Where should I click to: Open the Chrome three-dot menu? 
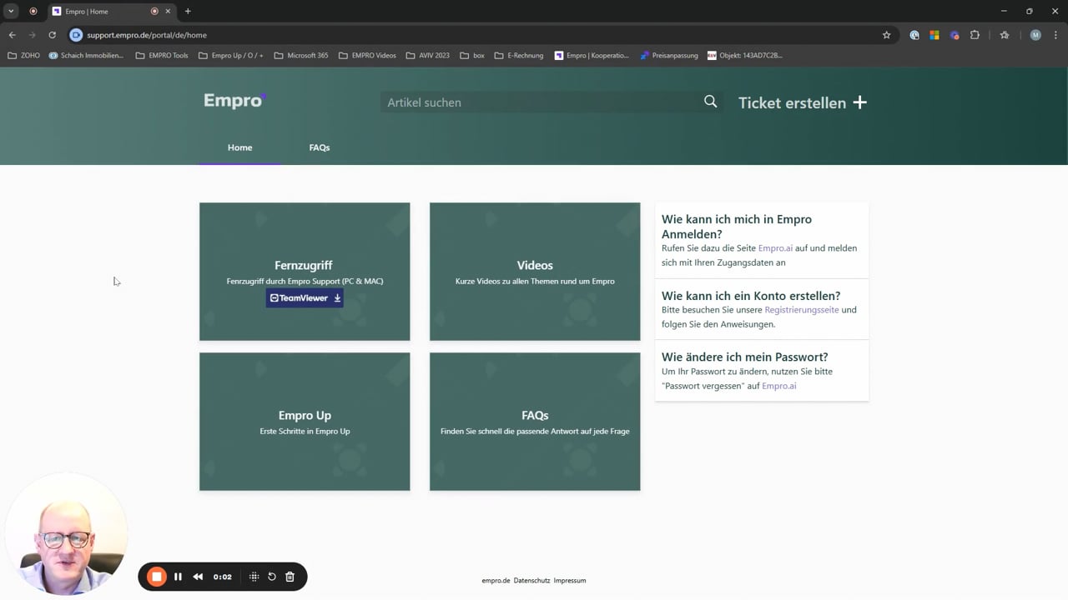pyautogui.click(x=1055, y=35)
